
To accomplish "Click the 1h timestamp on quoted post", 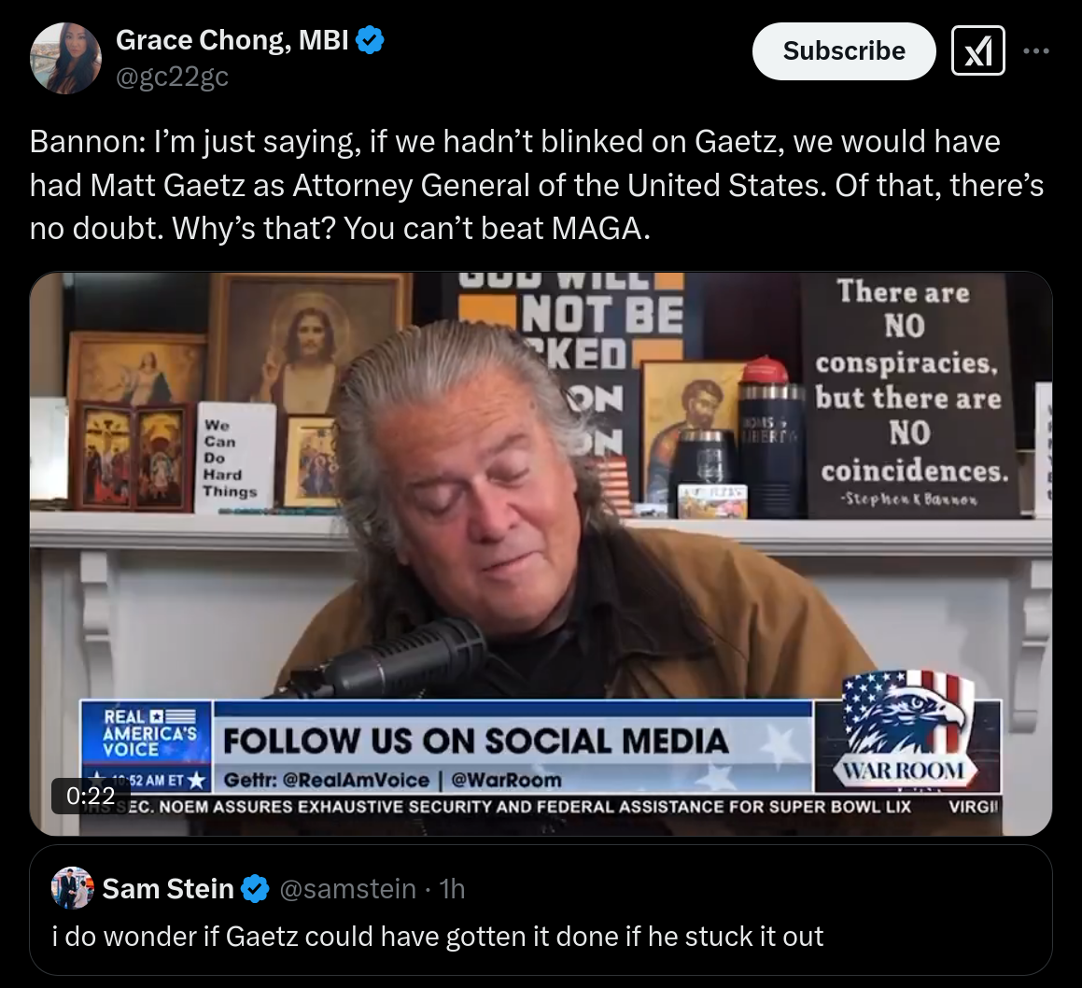I will 452,889.
